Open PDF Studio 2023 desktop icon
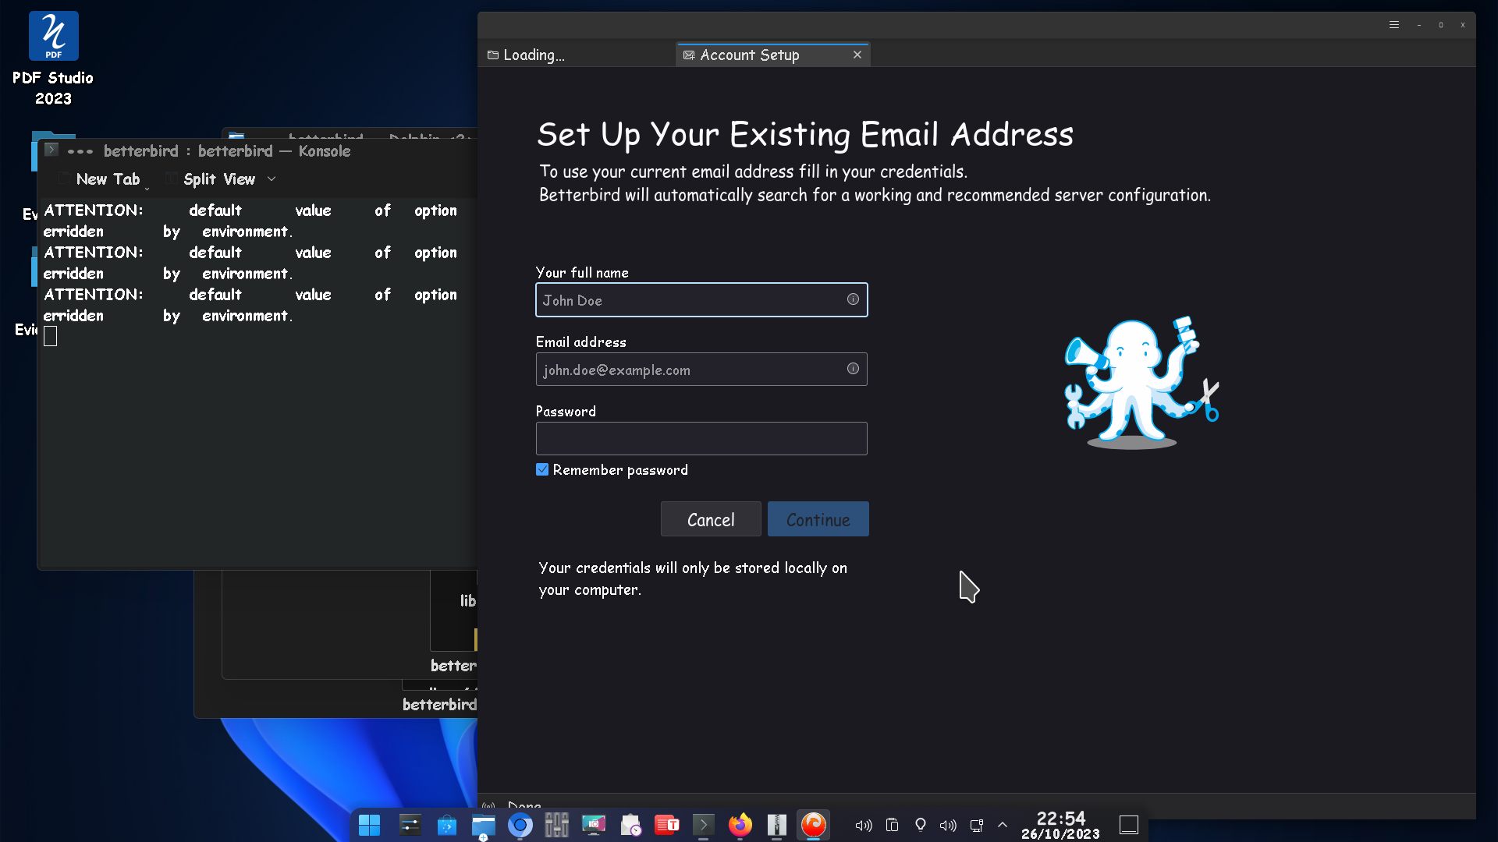Screen dimensions: 1498x842 coord(53,58)
